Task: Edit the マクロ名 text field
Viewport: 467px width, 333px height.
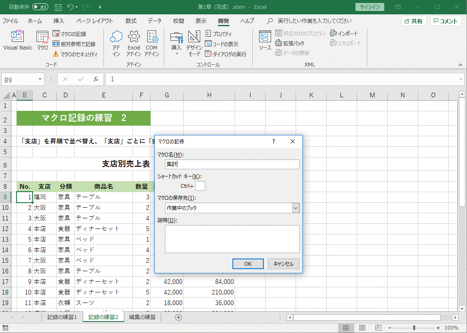Action: [232, 164]
